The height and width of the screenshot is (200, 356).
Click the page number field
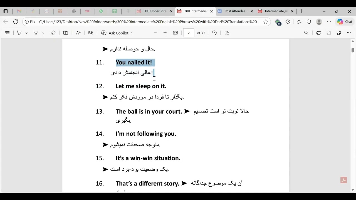click(189, 33)
